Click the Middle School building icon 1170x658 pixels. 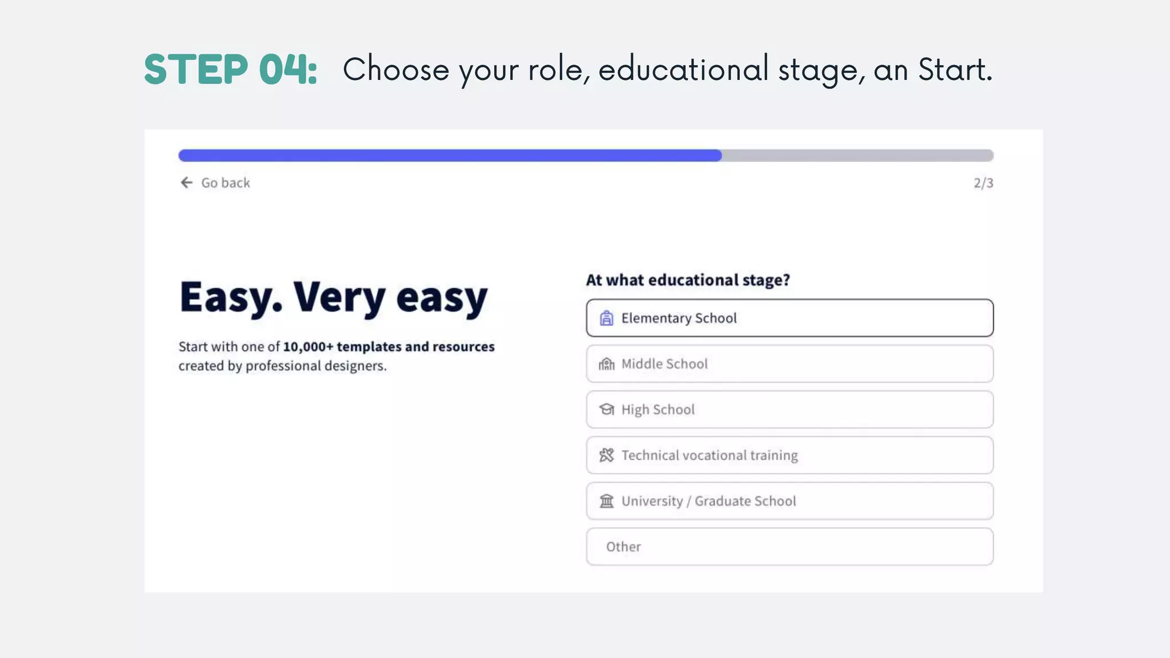coord(606,364)
